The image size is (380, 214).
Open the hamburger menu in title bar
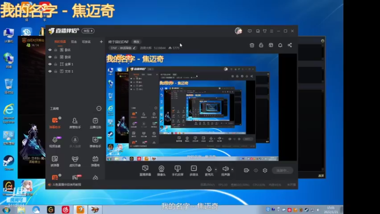272,31
